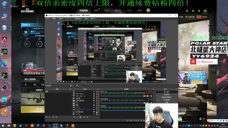
Task: Hide the 浏览器 2 source
Action: 94,98
